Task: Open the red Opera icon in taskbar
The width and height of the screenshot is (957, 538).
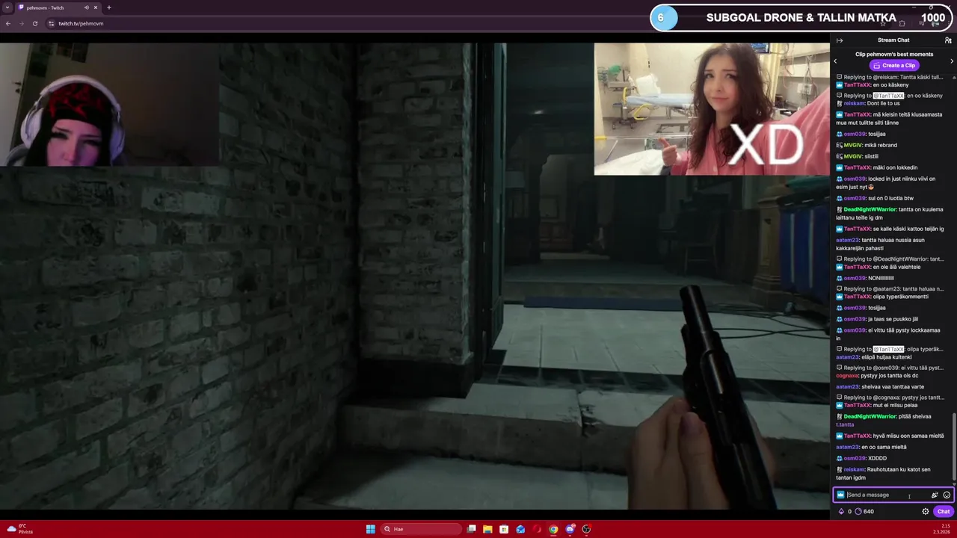Action: click(x=537, y=529)
